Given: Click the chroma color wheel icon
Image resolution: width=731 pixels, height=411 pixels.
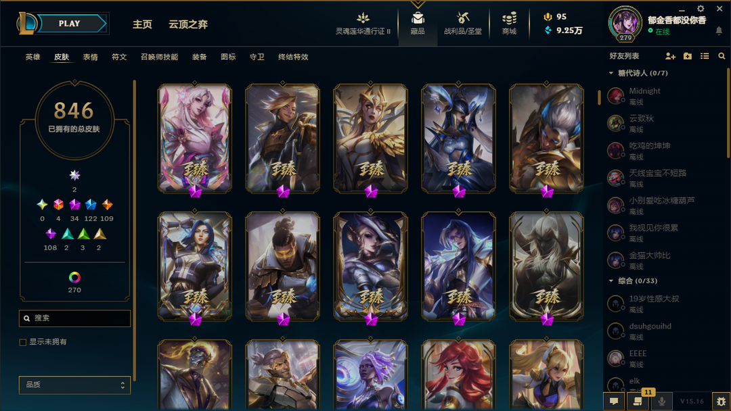Looking at the screenshot, I should coord(74,277).
